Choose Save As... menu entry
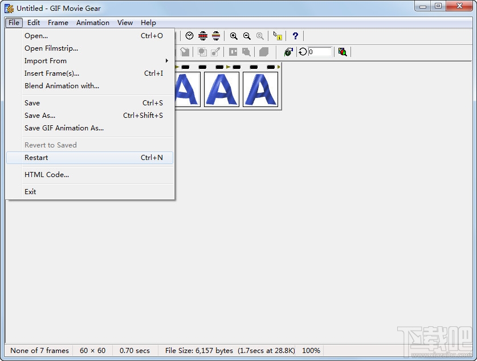The image size is (477, 361). [x=89, y=116]
